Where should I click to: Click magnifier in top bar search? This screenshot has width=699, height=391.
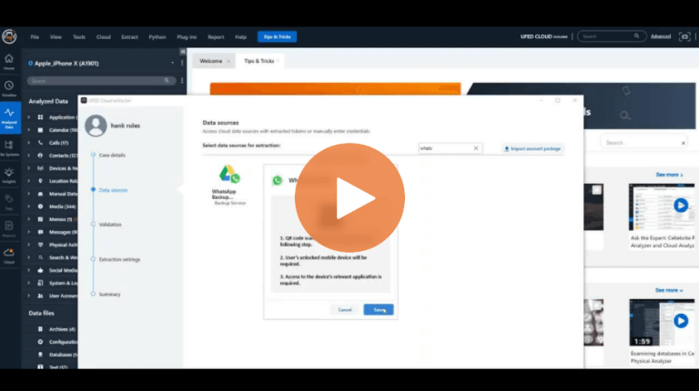coord(636,36)
